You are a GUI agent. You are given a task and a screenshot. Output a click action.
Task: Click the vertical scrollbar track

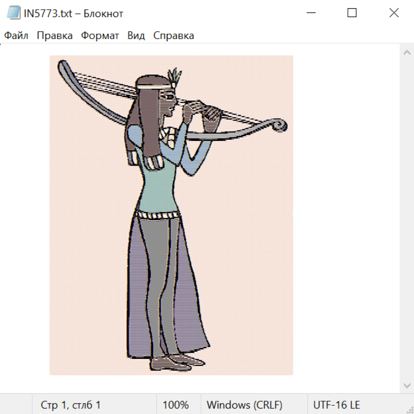[x=407, y=218]
